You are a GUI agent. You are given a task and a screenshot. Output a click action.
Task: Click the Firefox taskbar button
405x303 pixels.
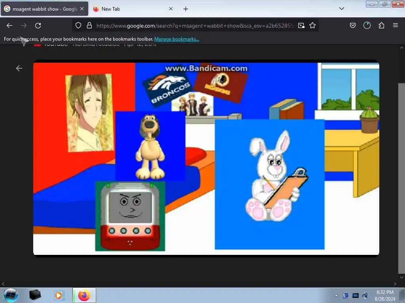(x=84, y=295)
